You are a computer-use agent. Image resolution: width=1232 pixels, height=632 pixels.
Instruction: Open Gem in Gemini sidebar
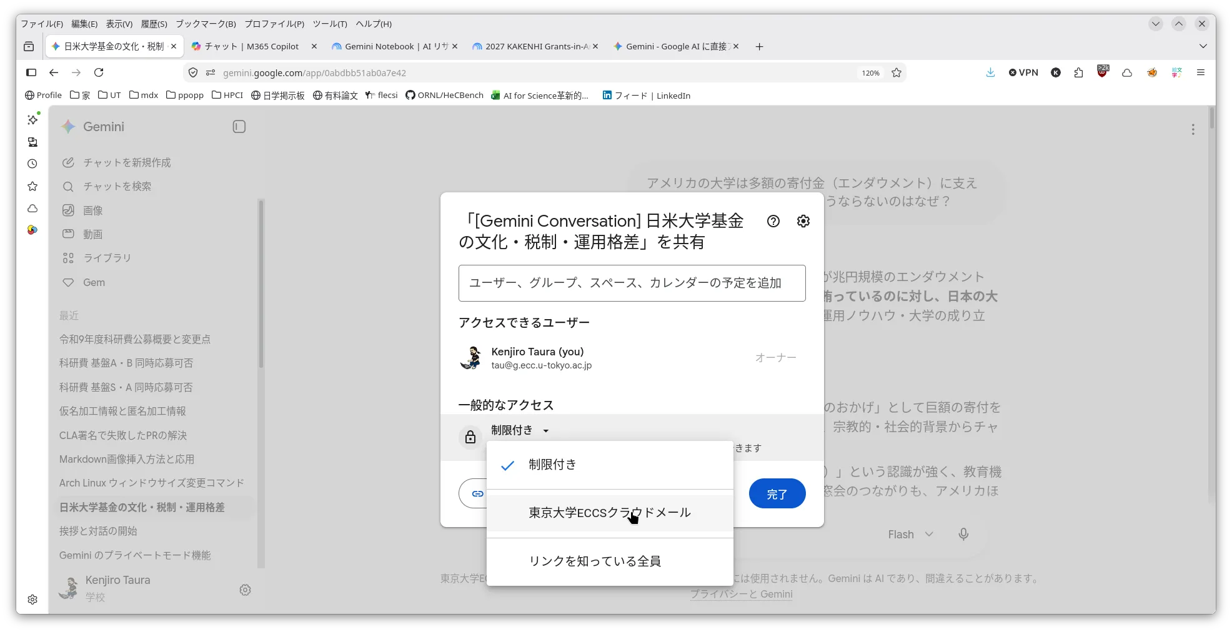pyautogui.click(x=94, y=282)
